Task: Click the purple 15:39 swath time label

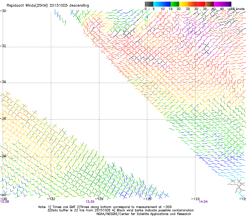Action: [x=90, y=202]
